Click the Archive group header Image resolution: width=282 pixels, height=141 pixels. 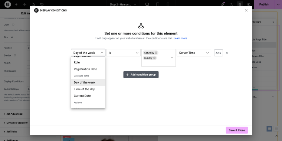click(78, 102)
